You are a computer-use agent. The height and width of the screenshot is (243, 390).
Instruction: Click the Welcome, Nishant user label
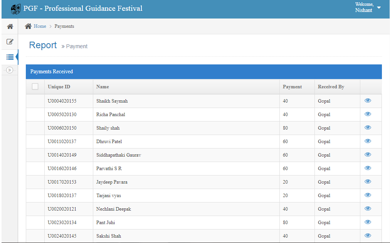[365, 7]
